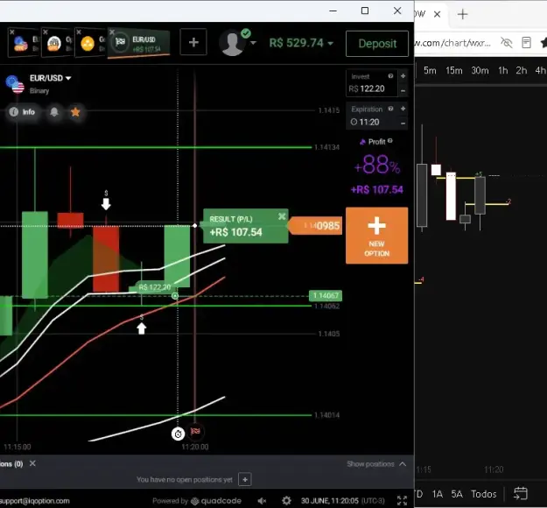Collapse panel using Show positions chevron
547x508 pixels.
(x=403, y=464)
